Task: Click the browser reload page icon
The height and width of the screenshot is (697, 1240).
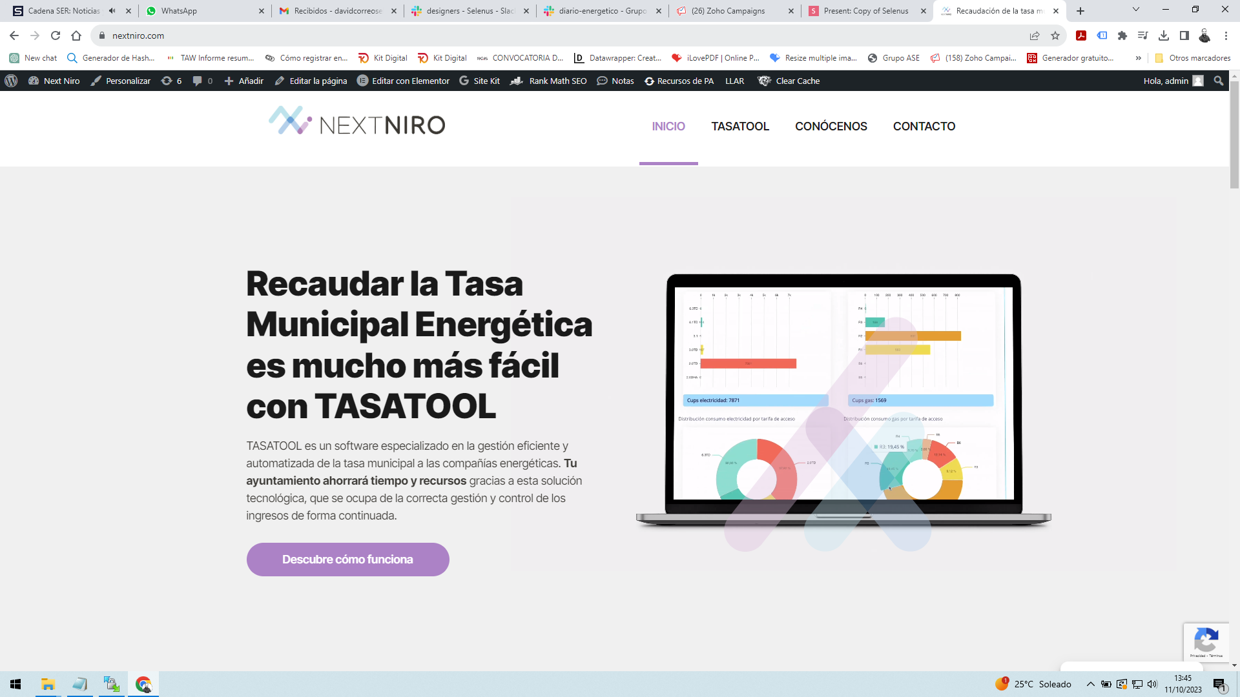Action: point(56,35)
